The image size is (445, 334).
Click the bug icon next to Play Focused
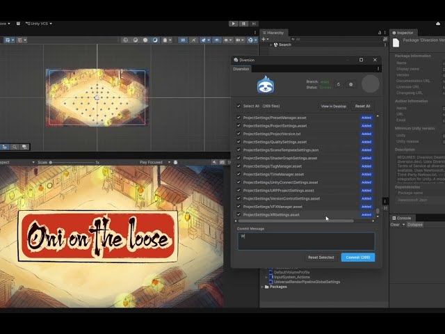click(176, 162)
